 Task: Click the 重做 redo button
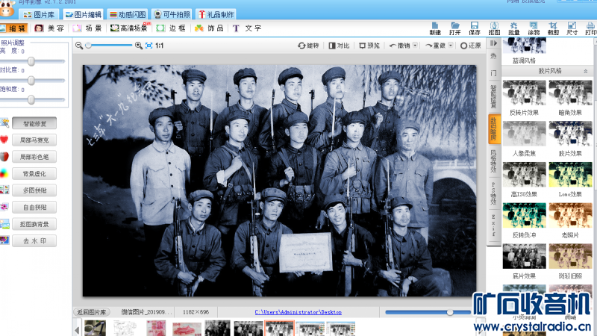coord(435,46)
